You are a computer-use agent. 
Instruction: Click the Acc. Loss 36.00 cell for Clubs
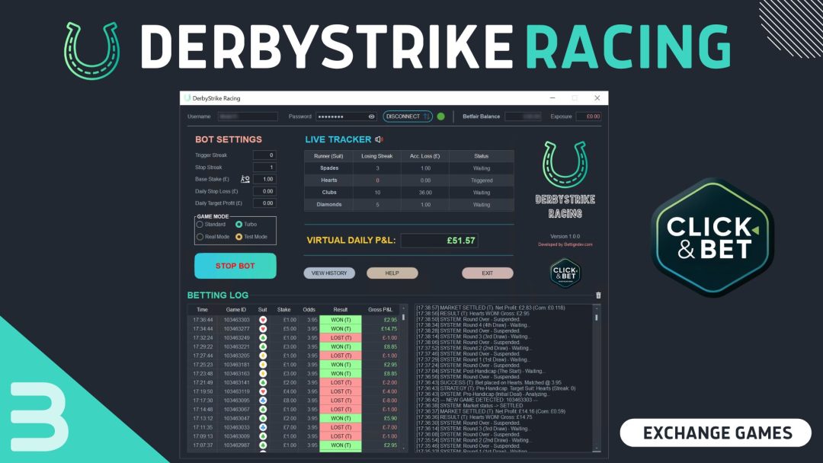pyautogui.click(x=425, y=193)
